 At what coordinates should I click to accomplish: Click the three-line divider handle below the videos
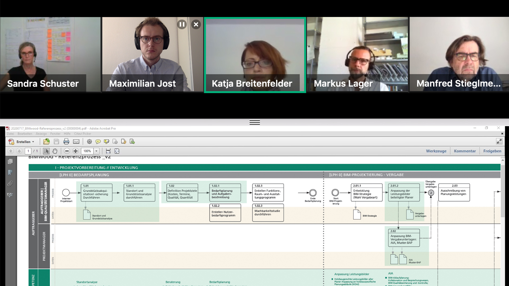[254, 122]
